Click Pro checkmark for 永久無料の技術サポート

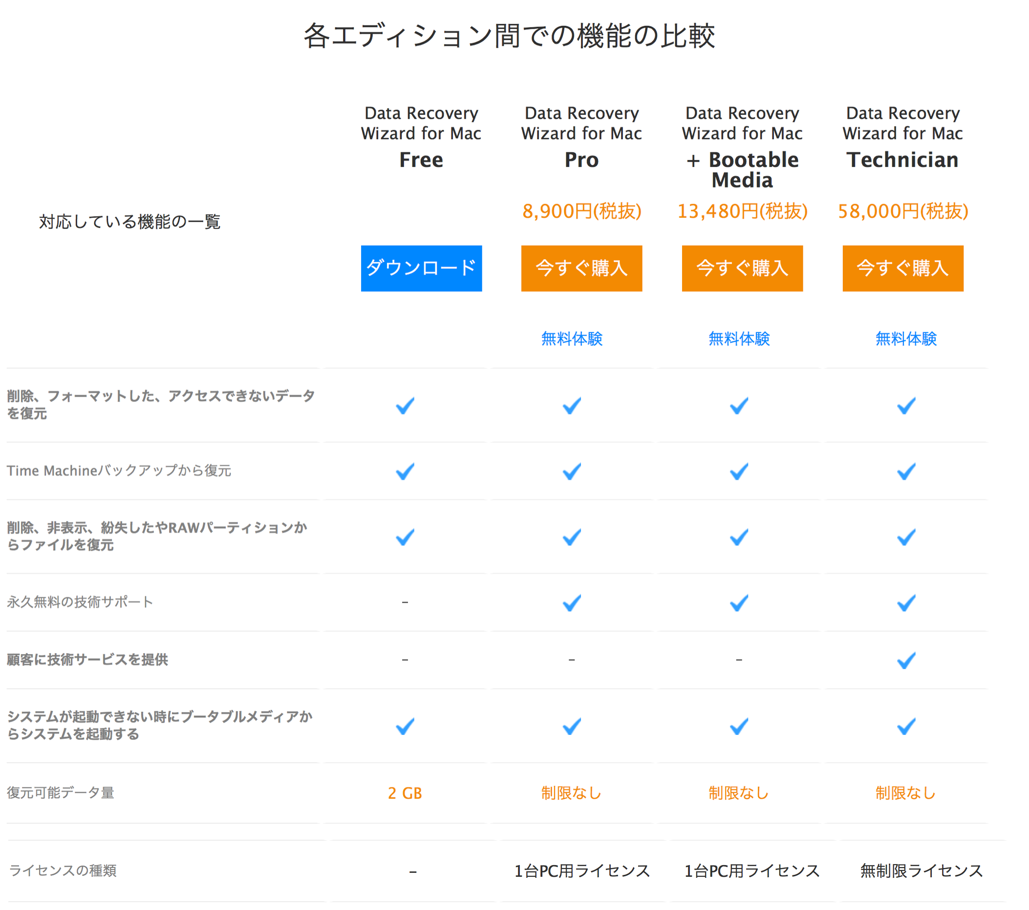click(571, 602)
